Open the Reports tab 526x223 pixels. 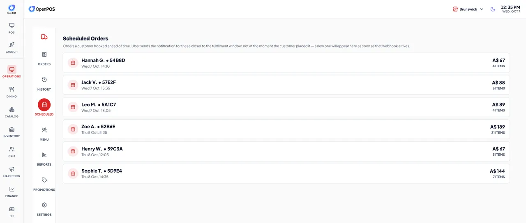point(44,159)
